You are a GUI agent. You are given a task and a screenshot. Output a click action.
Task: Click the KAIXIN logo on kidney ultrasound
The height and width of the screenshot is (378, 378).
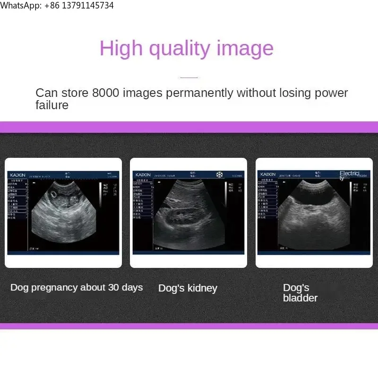tap(143, 174)
